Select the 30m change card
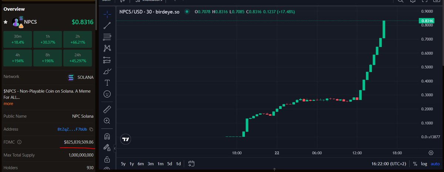Screen dimensions: 444x172 (17, 39)
